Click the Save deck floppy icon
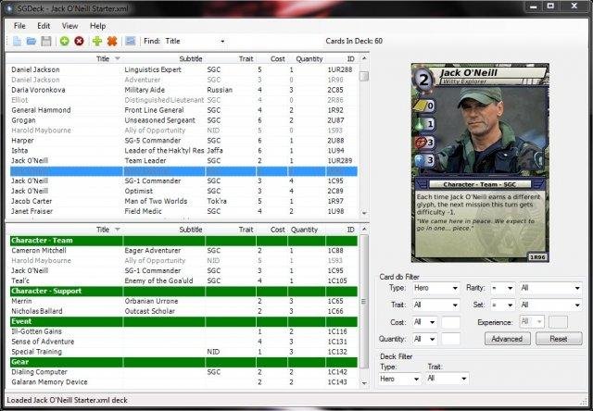 click(x=46, y=41)
